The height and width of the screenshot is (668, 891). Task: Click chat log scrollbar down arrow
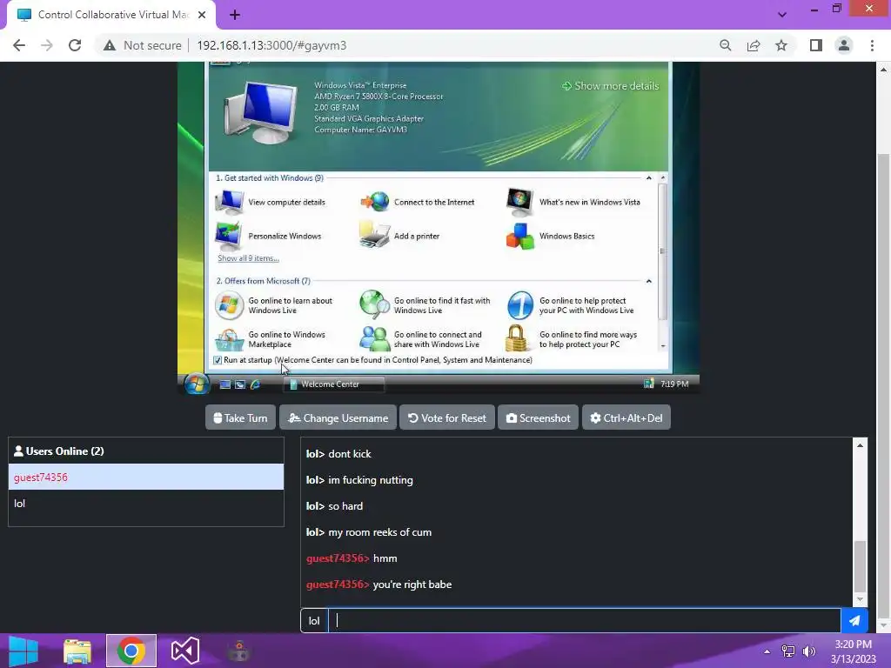tap(860, 599)
